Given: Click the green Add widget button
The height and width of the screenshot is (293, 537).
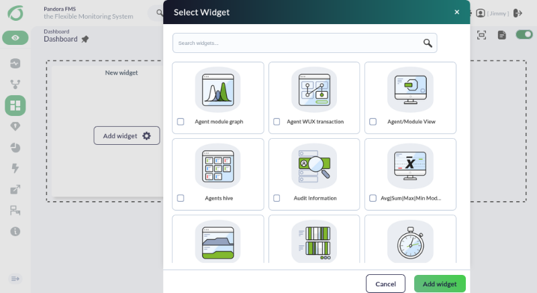Looking at the screenshot, I should [440, 284].
